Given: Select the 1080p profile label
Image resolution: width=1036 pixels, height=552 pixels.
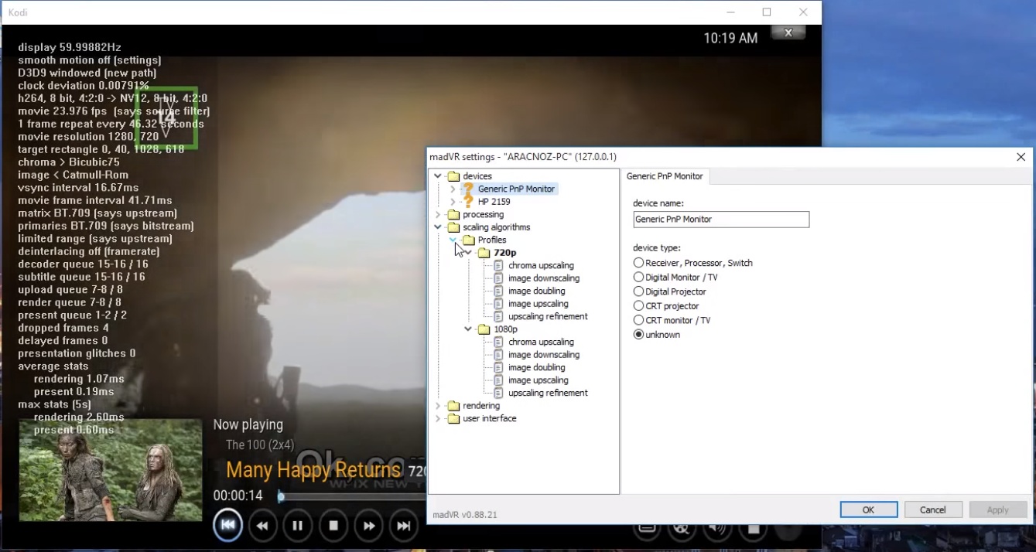Looking at the screenshot, I should (x=506, y=329).
